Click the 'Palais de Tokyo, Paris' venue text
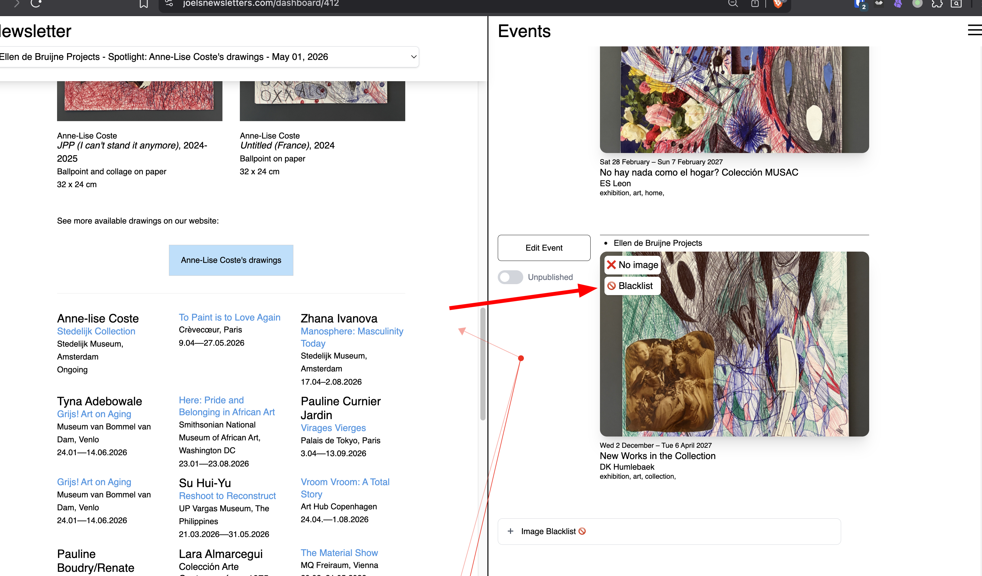The height and width of the screenshot is (576, 982). tap(340, 440)
